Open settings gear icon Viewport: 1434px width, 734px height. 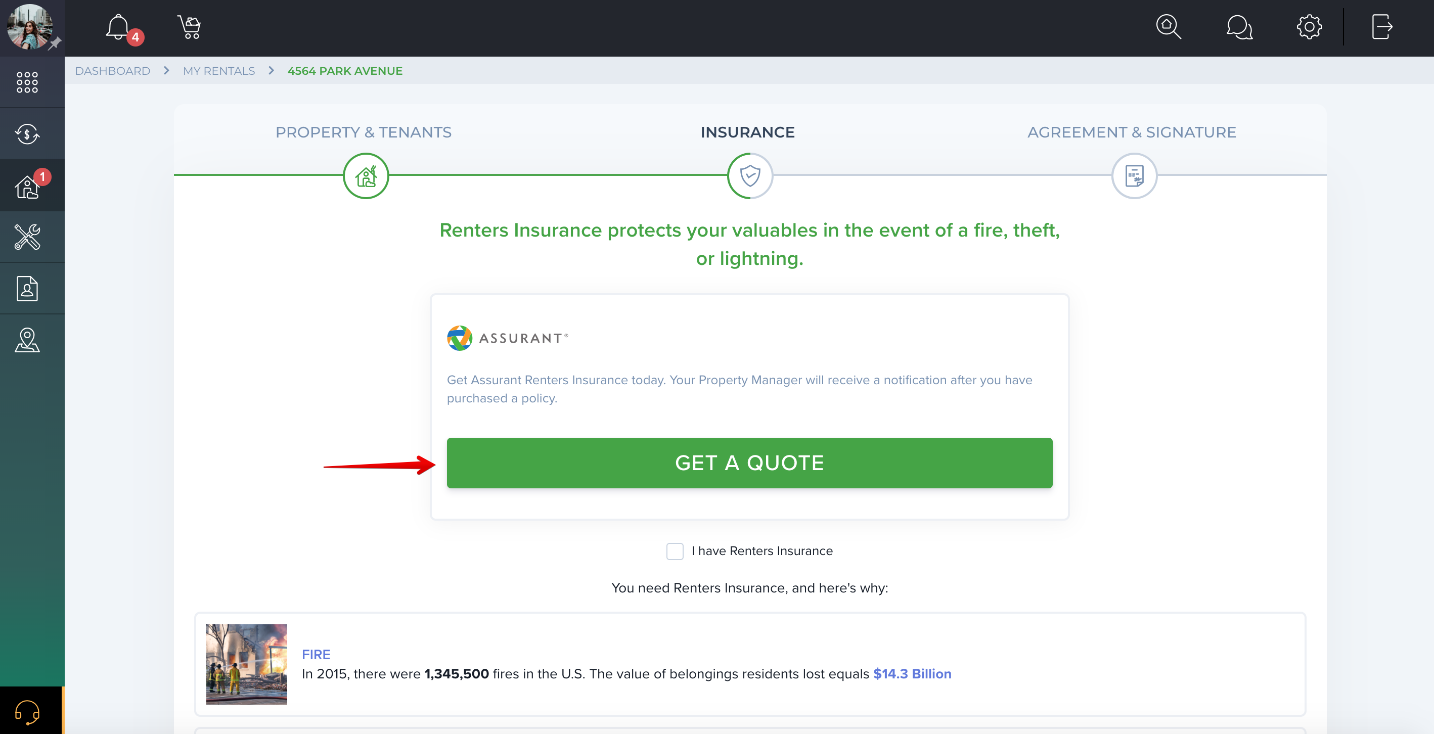1309,27
